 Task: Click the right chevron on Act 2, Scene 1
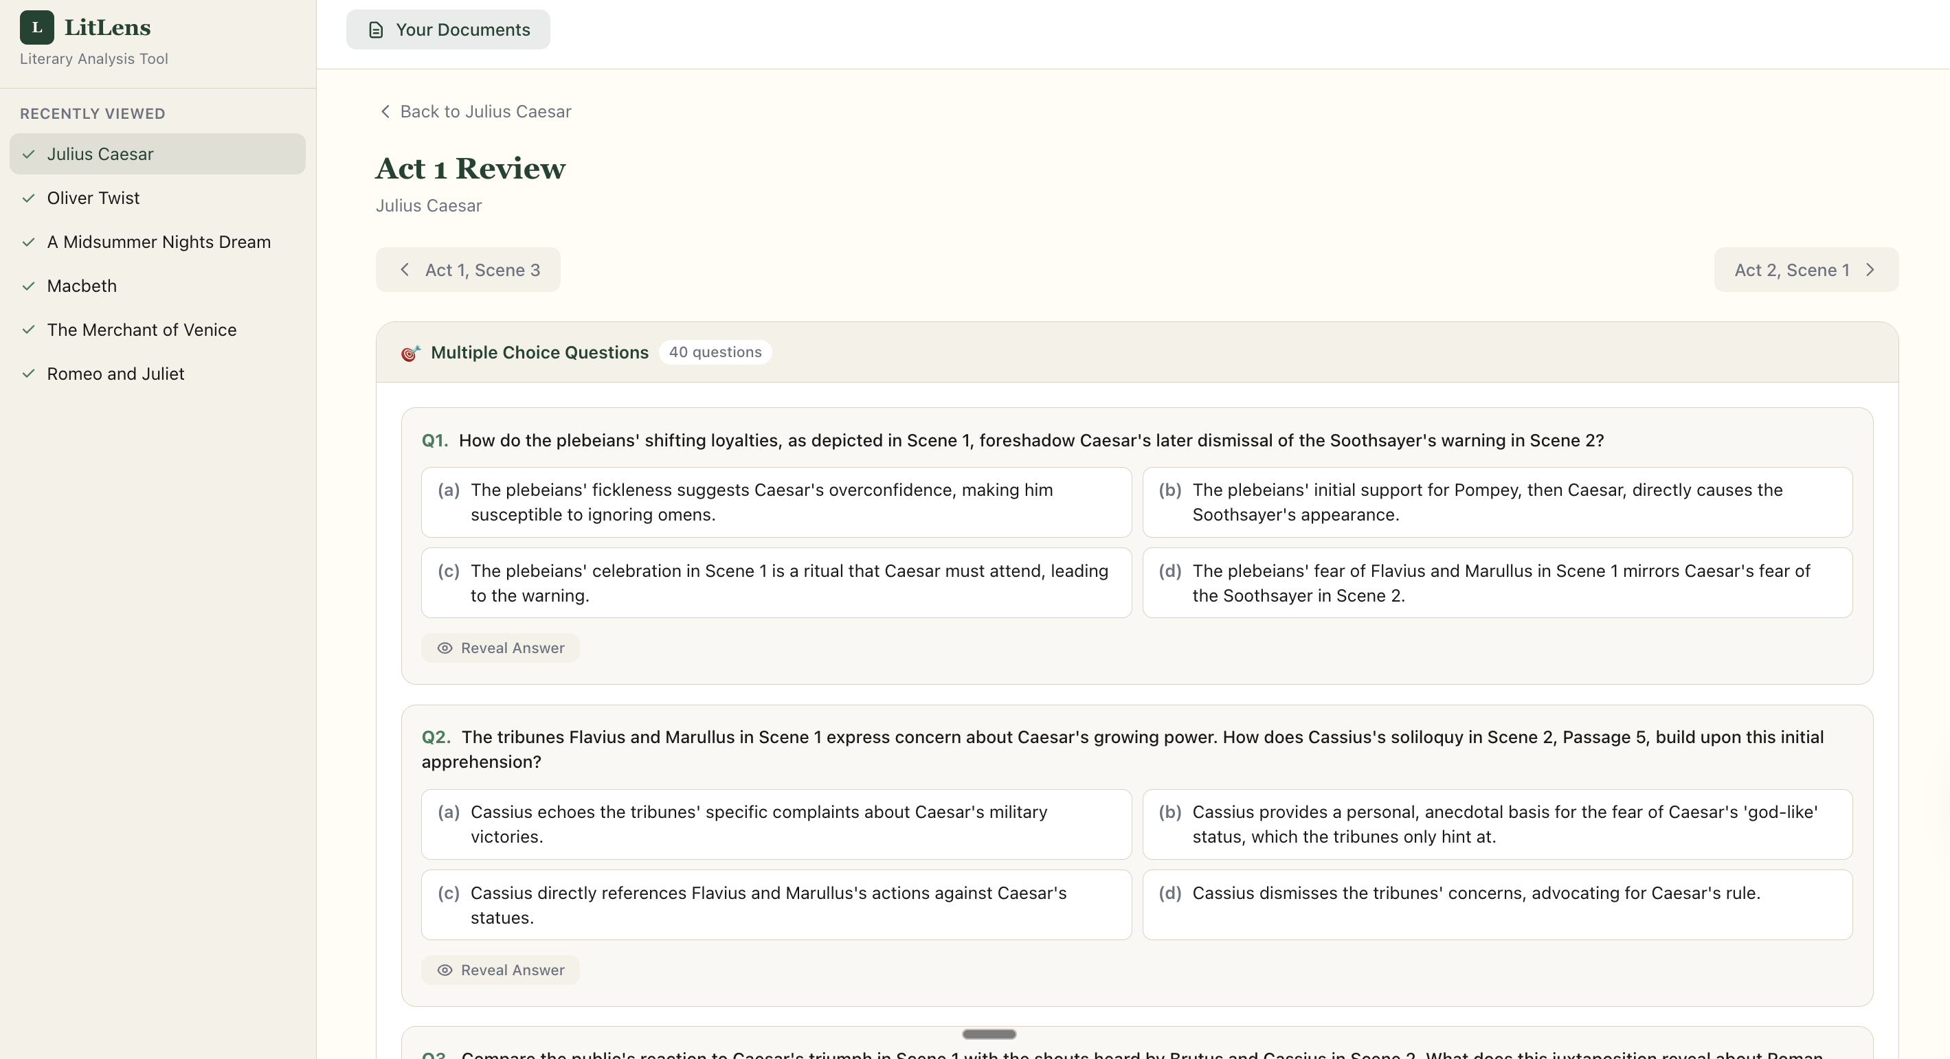click(x=1870, y=270)
